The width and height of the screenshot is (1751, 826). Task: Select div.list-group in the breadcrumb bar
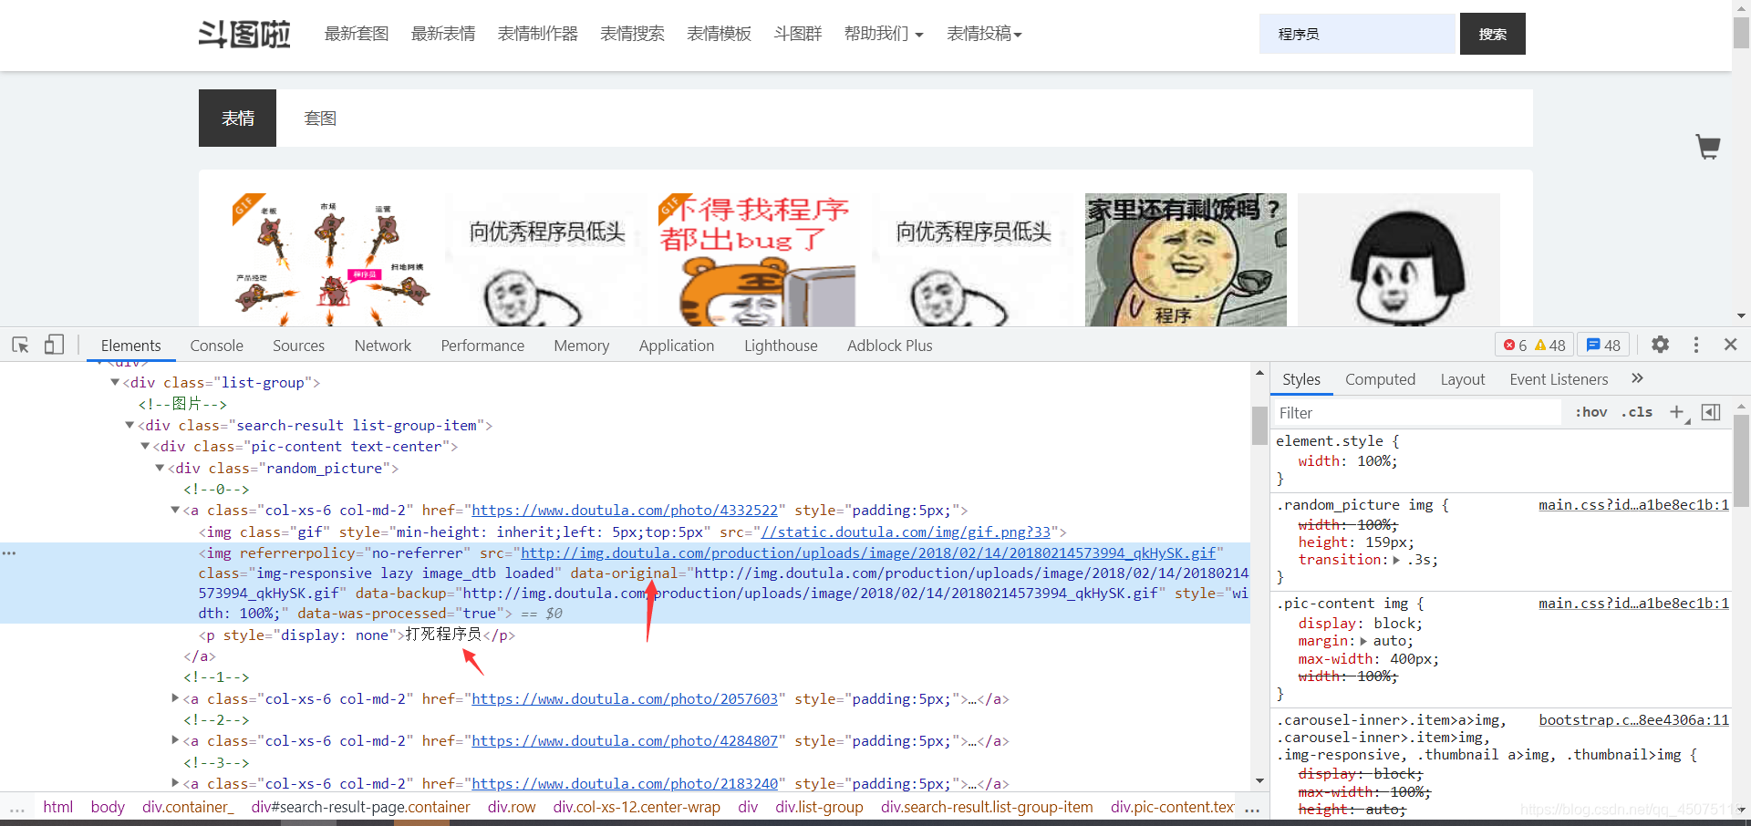point(819,807)
